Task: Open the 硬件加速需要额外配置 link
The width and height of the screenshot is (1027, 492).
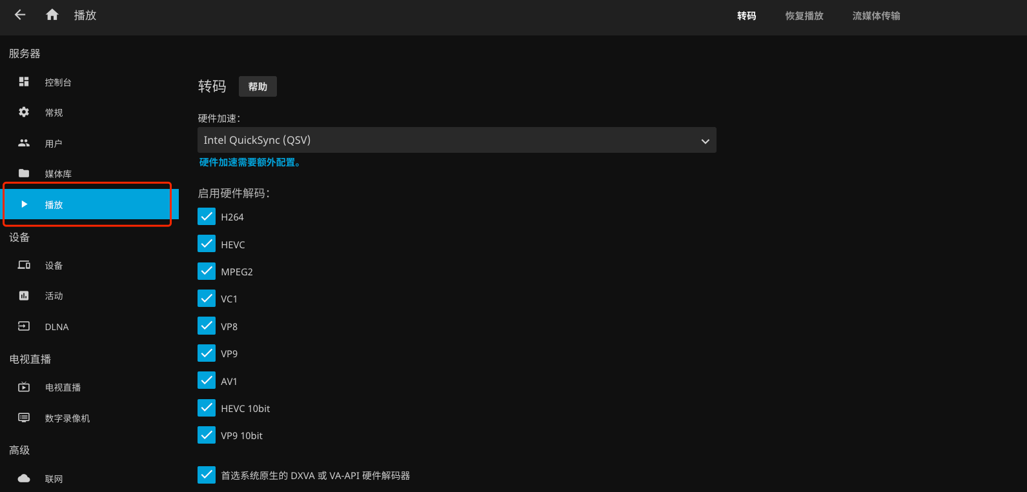Action: tap(249, 162)
